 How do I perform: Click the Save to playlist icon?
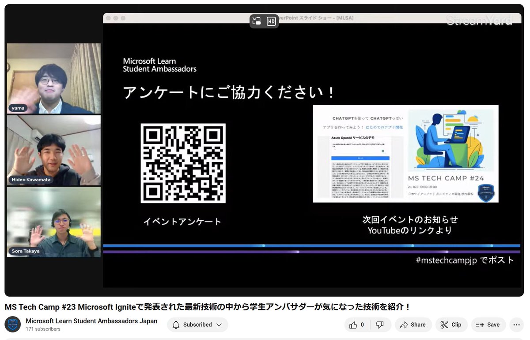480,325
